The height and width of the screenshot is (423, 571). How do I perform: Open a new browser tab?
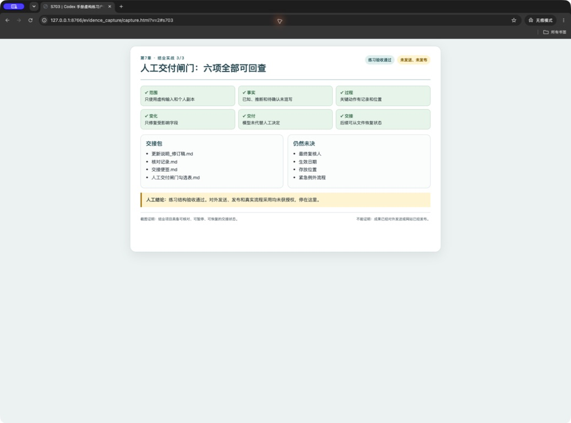(x=121, y=7)
